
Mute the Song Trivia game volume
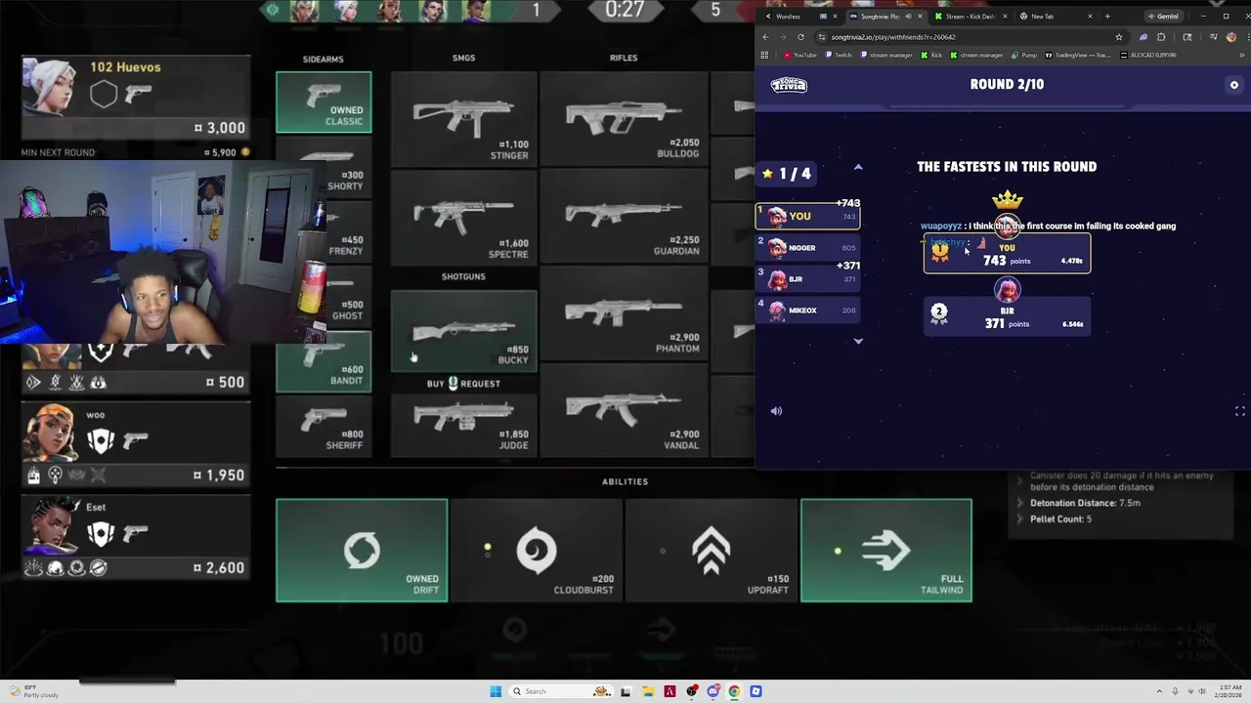click(x=776, y=411)
